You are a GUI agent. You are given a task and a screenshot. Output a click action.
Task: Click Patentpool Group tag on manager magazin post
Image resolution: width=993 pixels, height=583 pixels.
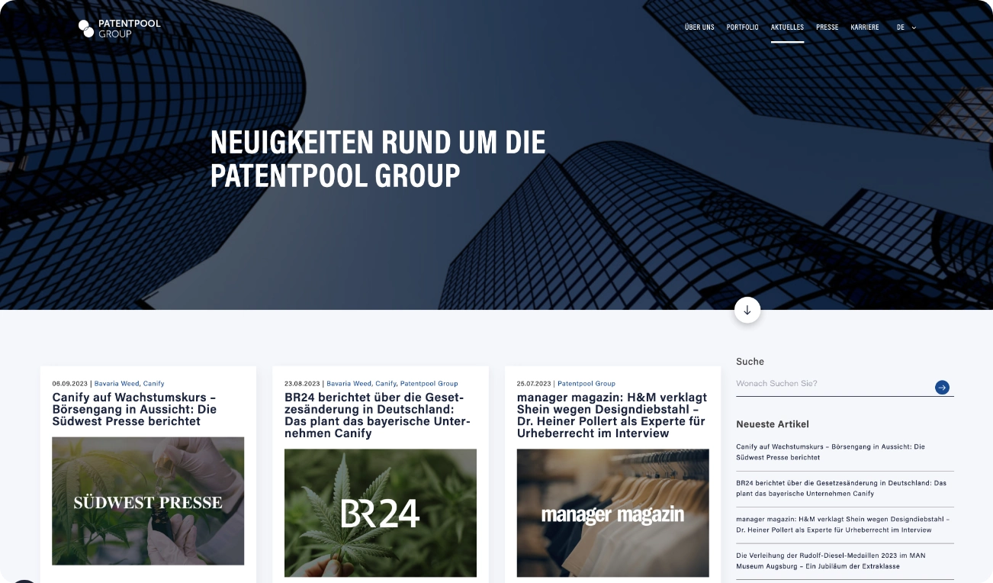point(586,384)
